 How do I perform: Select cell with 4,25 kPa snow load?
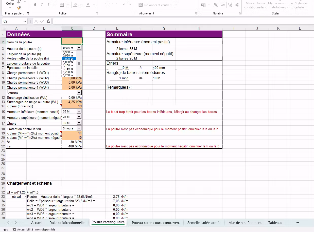coord(72,102)
